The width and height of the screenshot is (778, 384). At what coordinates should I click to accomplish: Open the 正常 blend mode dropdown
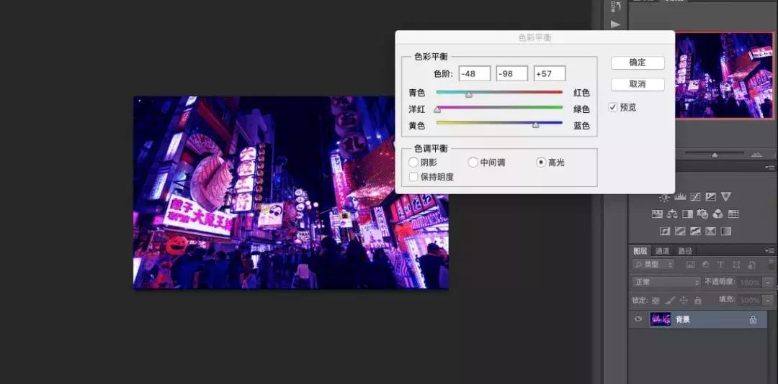pos(666,283)
